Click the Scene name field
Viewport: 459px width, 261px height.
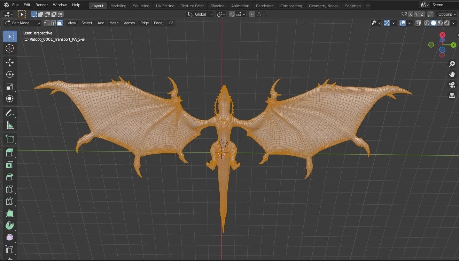pyautogui.click(x=444, y=5)
